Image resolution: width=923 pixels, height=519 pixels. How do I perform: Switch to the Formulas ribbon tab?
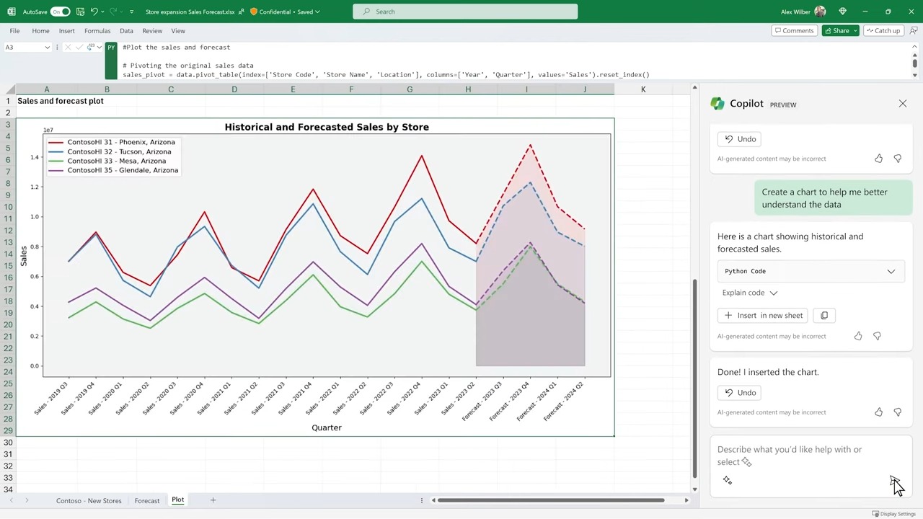click(x=97, y=31)
